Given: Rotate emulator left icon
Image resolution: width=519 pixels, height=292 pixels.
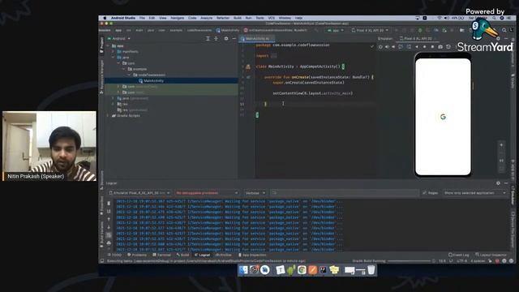Looking at the screenshot, I should tap(401, 47).
